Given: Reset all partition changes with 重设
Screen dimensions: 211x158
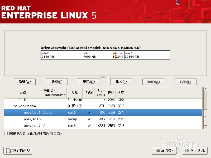Looking at the screenshot, I should point(121,82).
